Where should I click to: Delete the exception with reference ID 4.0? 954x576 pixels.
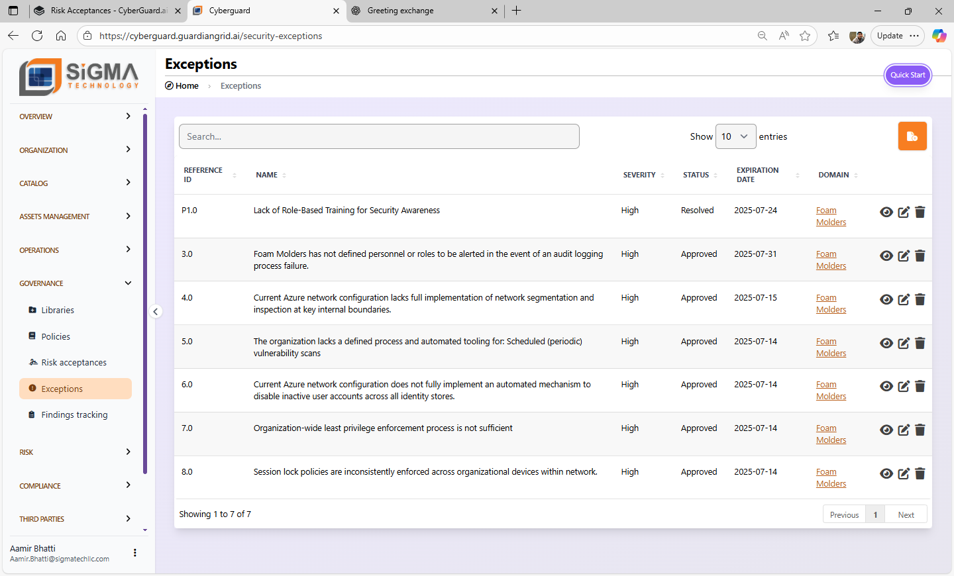point(920,300)
